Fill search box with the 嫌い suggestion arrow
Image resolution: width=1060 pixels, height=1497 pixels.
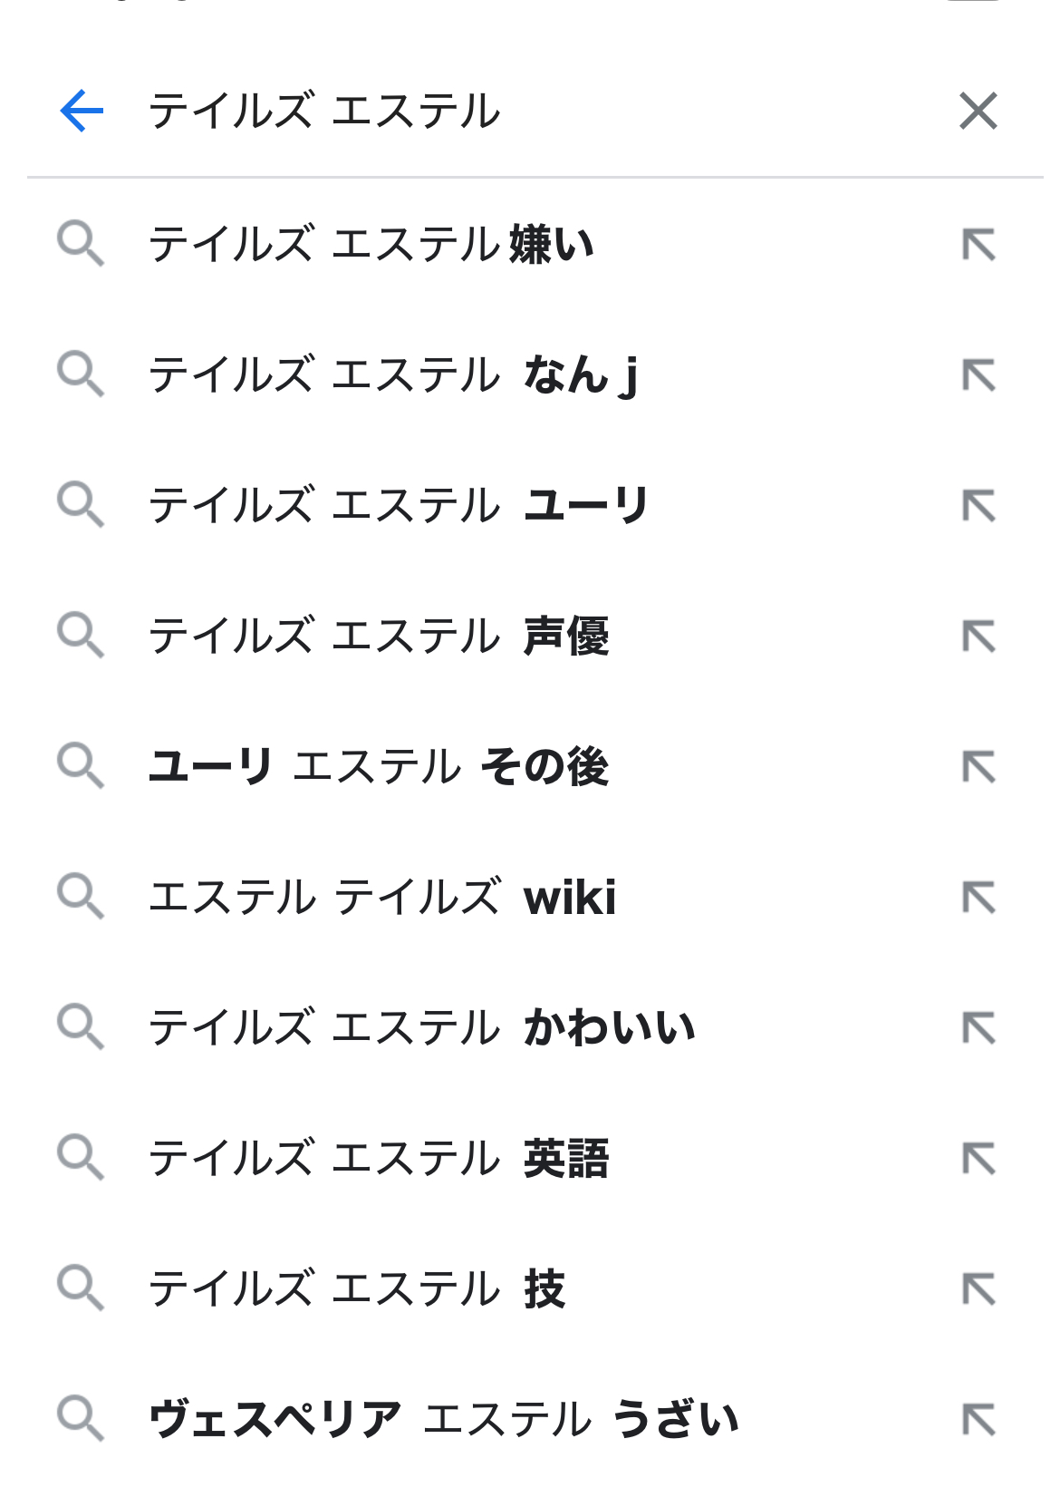click(978, 245)
